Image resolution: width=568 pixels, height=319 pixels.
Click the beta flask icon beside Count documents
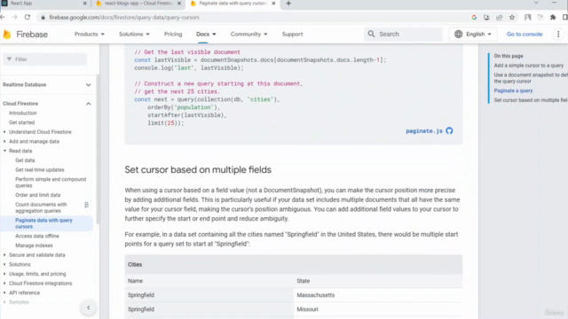tap(87, 205)
